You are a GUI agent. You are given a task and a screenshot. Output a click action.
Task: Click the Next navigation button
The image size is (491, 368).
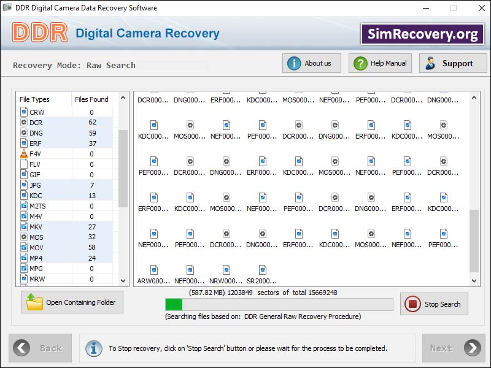tap(452, 348)
